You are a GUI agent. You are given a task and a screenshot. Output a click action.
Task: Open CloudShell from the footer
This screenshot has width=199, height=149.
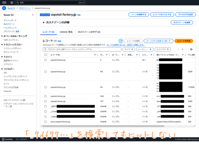(x=7, y=139)
